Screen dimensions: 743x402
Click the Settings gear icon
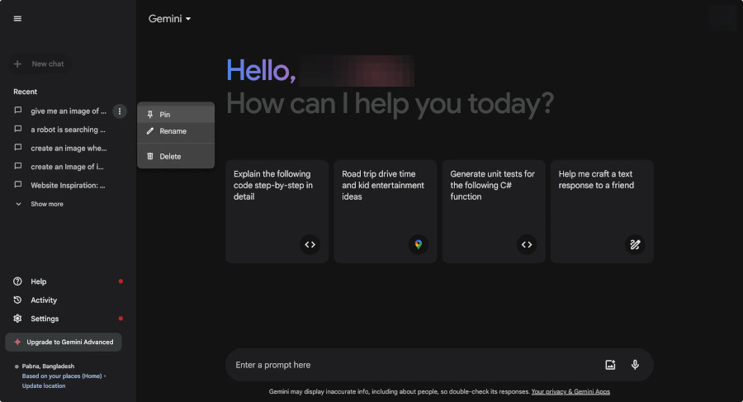tap(17, 319)
